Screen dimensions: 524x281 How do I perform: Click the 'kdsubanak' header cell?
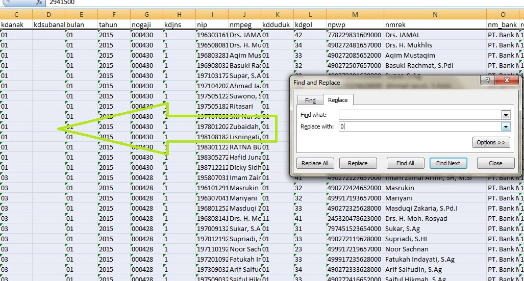[x=49, y=24]
